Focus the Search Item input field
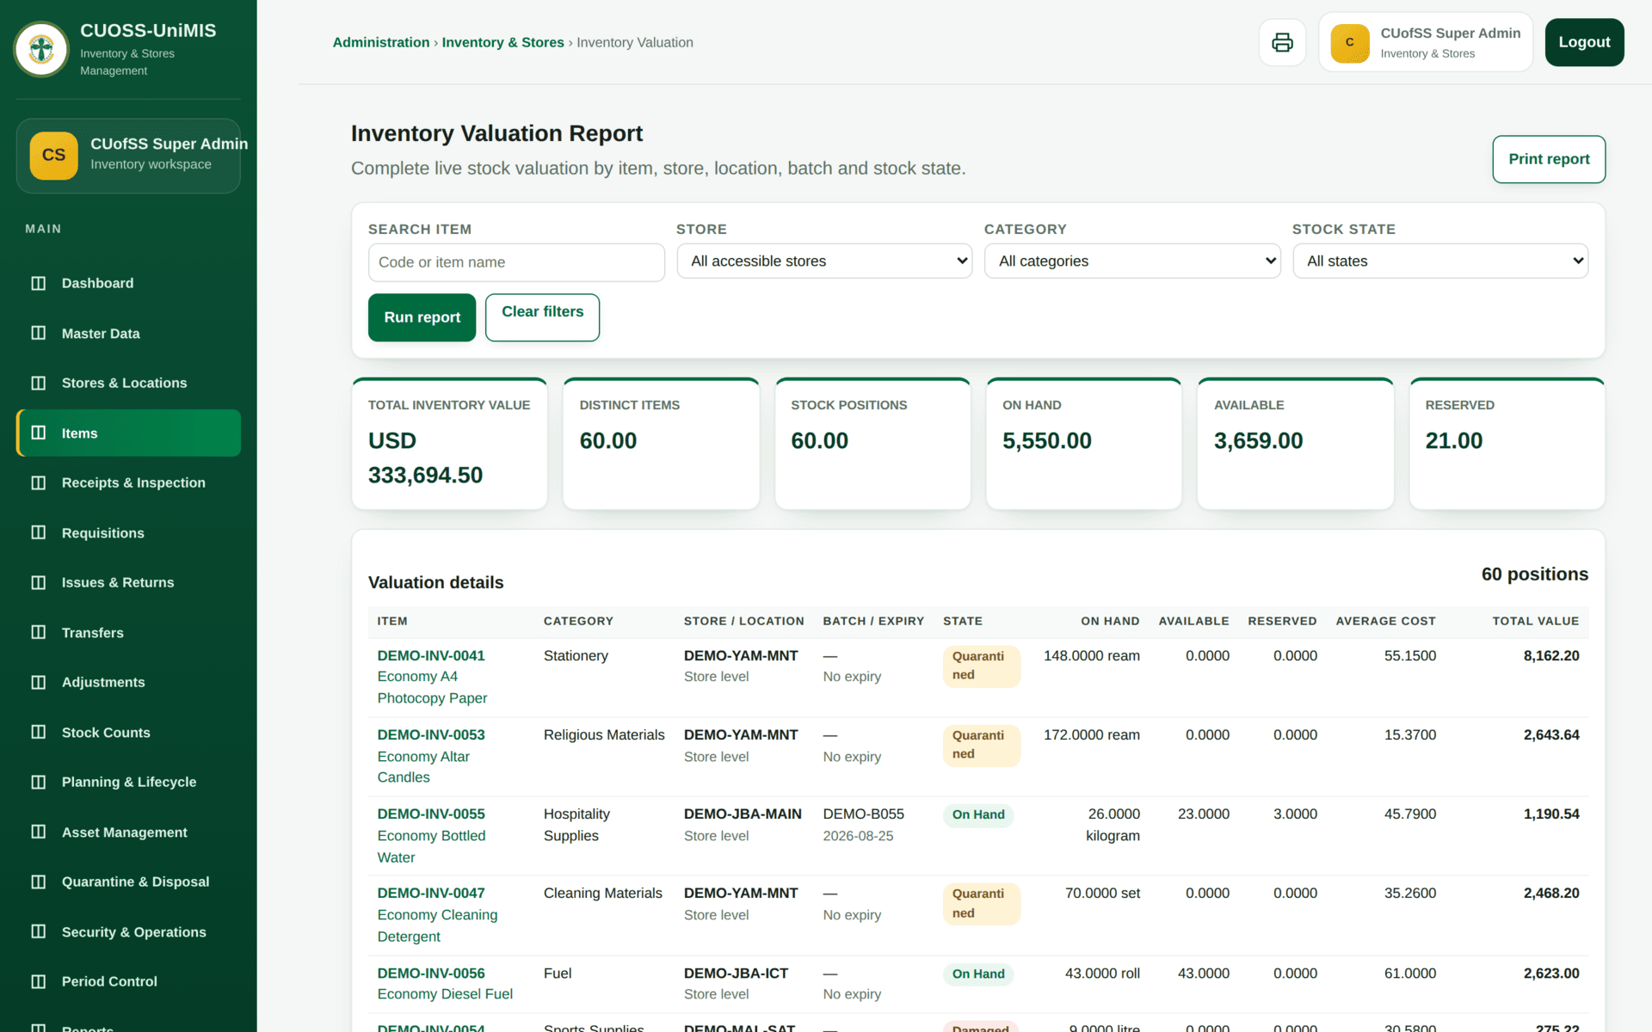This screenshot has height=1032, width=1652. (516, 262)
